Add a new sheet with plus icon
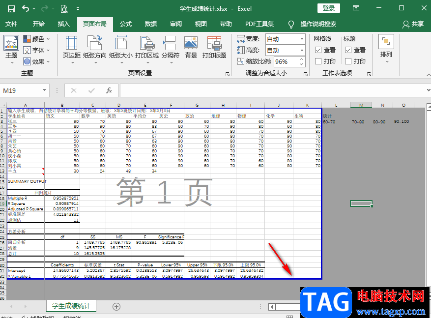The width and height of the screenshot is (431, 318). click(116, 307)
